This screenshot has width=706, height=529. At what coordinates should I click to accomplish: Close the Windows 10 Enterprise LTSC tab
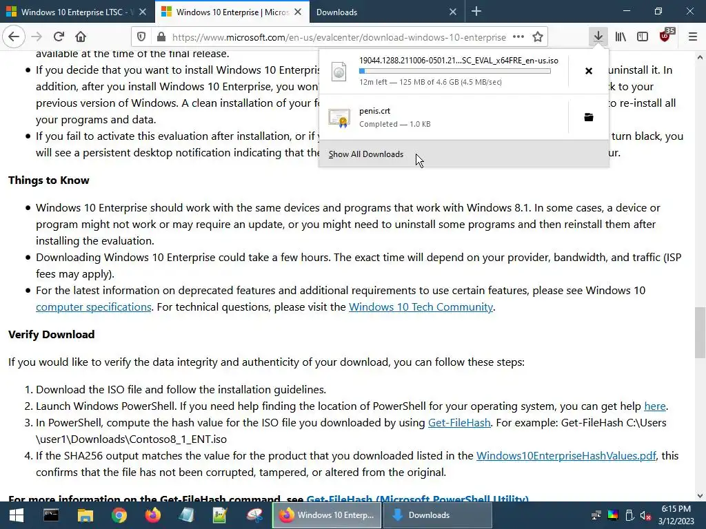click(143, 12)
